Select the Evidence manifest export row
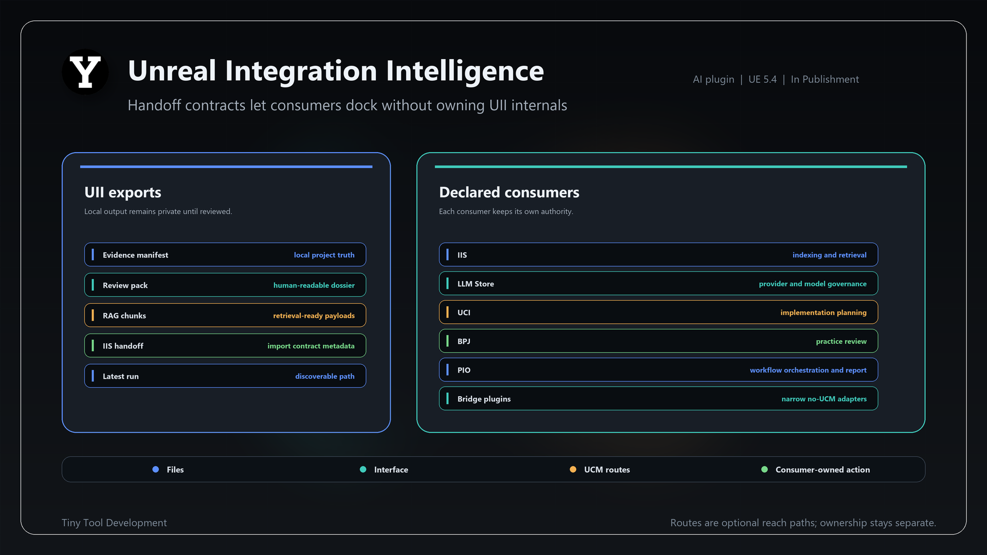This screenshot has height=555, width=987. pos(225,255)
